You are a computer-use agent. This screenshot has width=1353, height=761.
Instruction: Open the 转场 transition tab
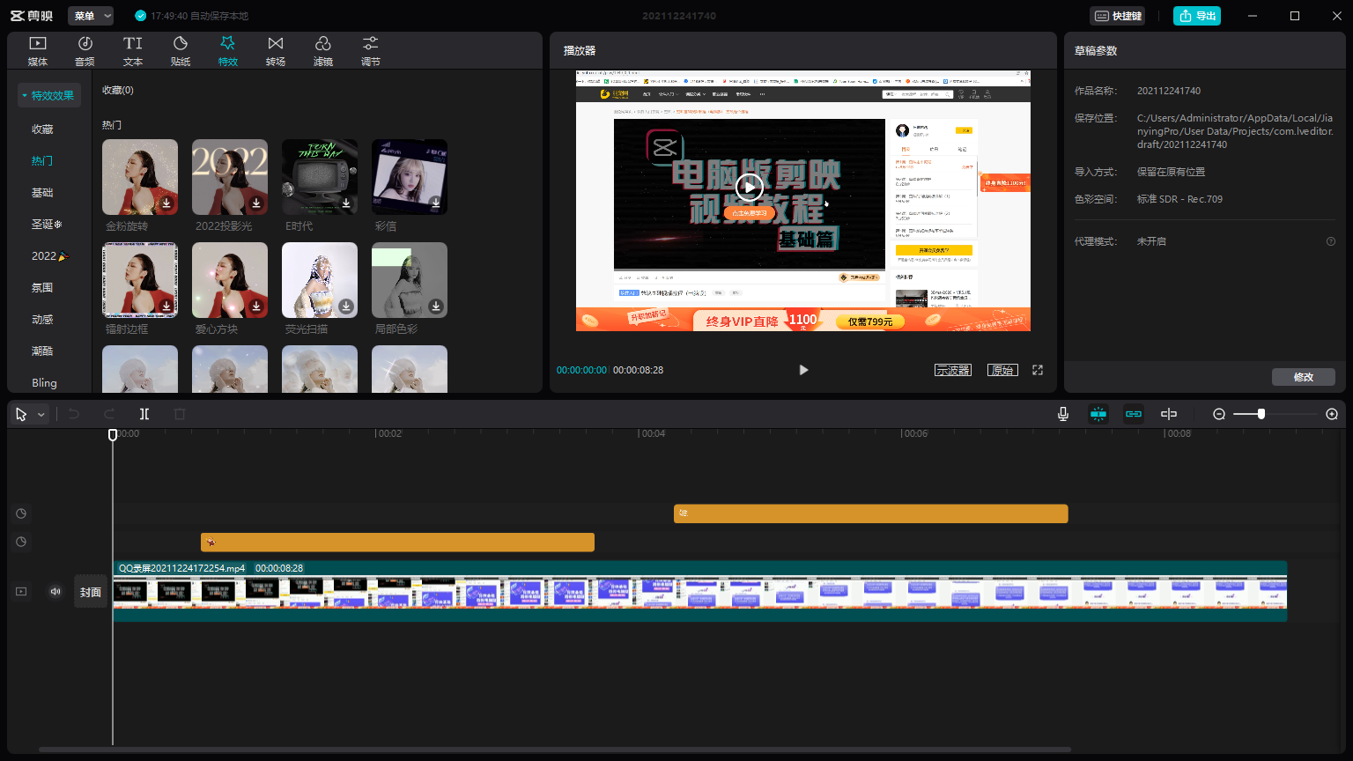click(x=276, y=51)
